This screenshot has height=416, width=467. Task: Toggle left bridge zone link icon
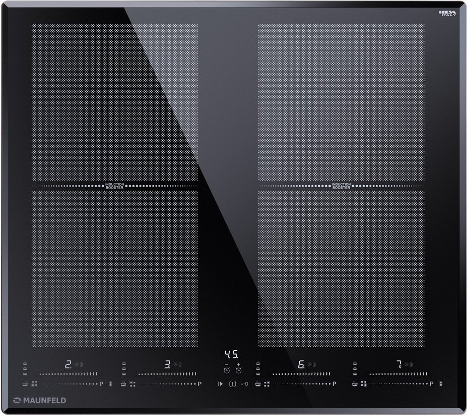coord(110,384)
